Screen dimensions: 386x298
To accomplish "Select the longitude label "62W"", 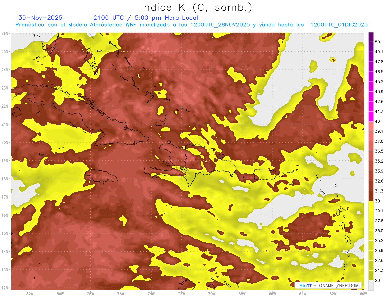I will (333, 294).
